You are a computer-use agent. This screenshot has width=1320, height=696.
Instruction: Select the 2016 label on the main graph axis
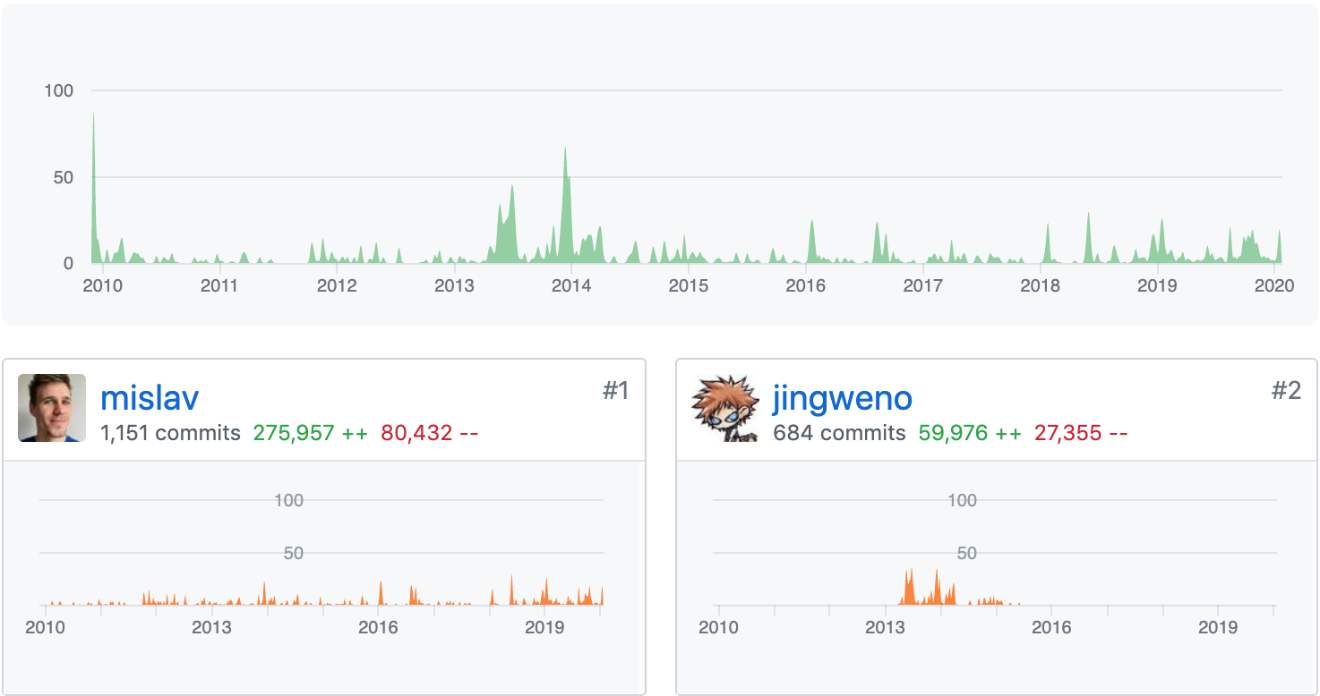point(805,286)
